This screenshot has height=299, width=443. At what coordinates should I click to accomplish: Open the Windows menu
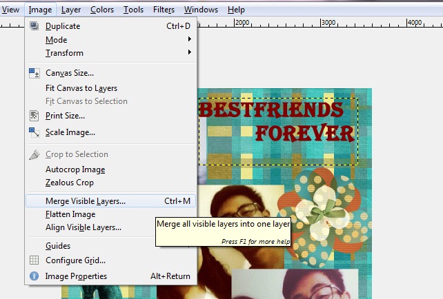[x=201, y=10]
